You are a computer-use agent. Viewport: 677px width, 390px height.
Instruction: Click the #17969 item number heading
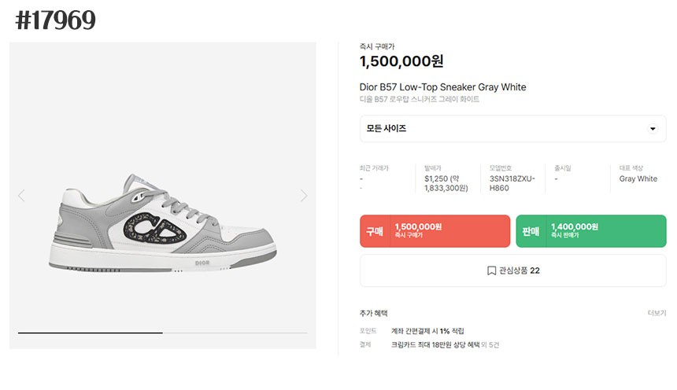pyautogui.click(x=55, y=20)
